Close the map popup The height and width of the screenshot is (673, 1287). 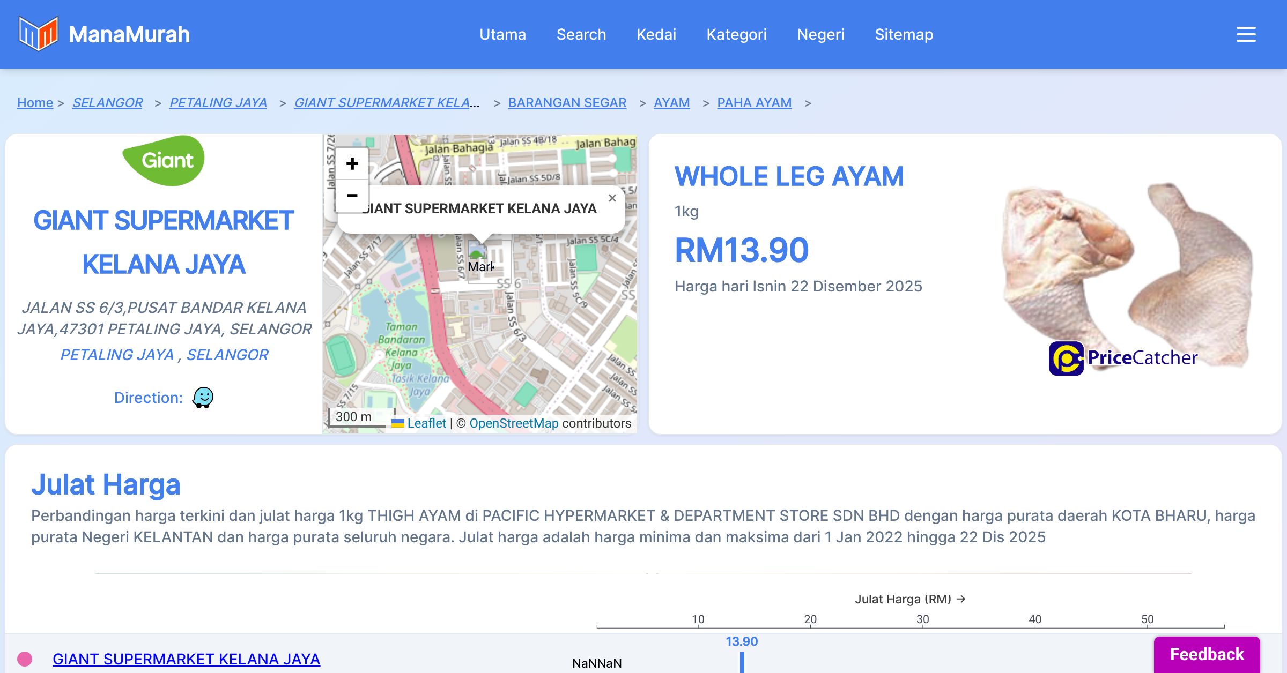coord(612,198)
